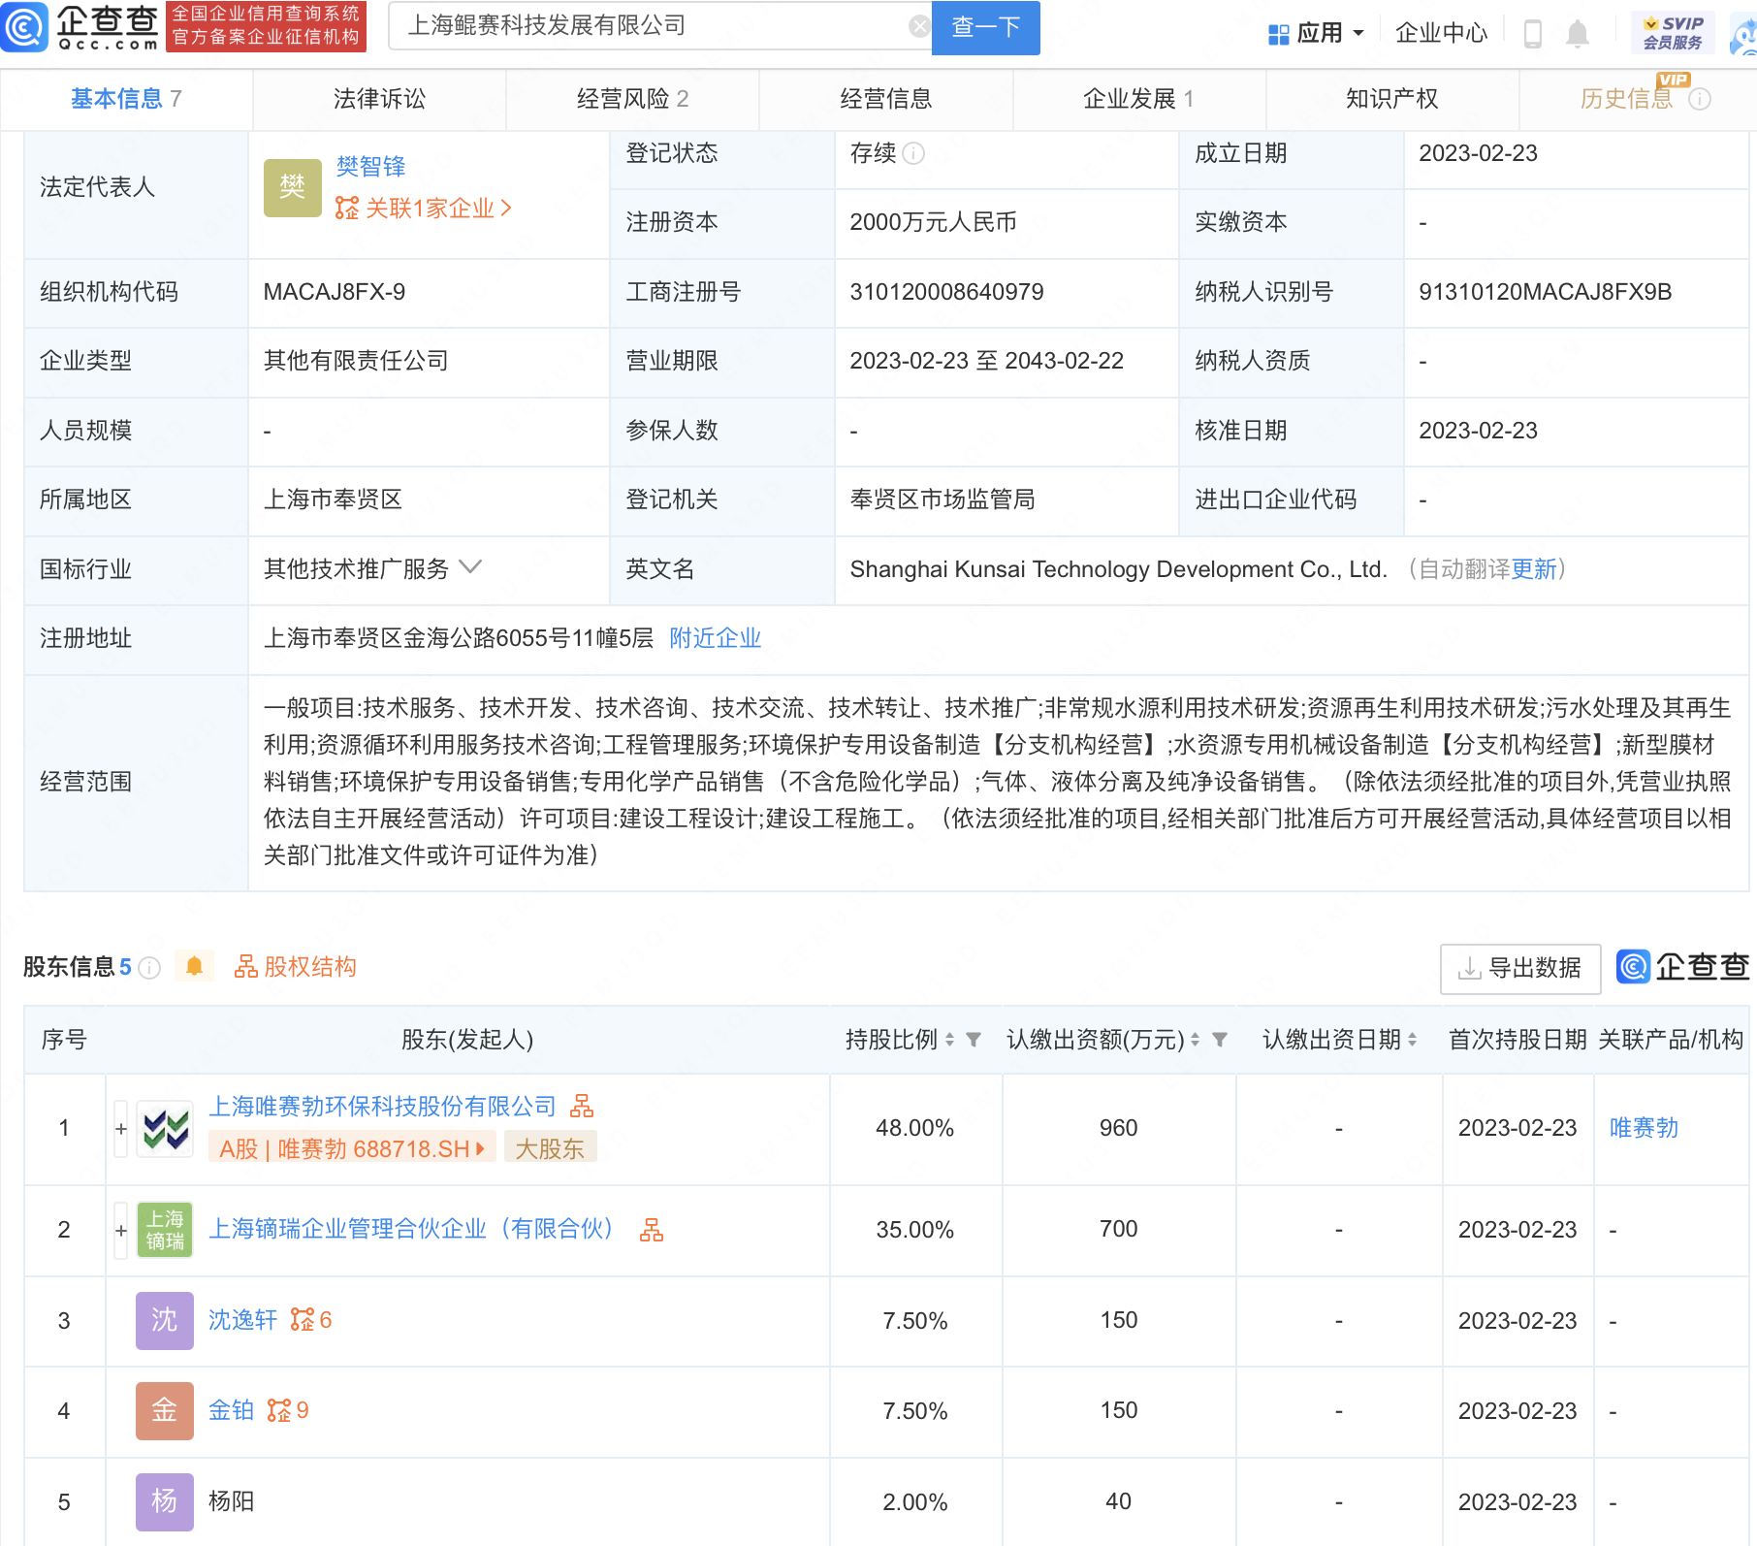Sort by 认缴出资日期 arrows
The image size is (1757, 1546).
tap(1412, 1040)
